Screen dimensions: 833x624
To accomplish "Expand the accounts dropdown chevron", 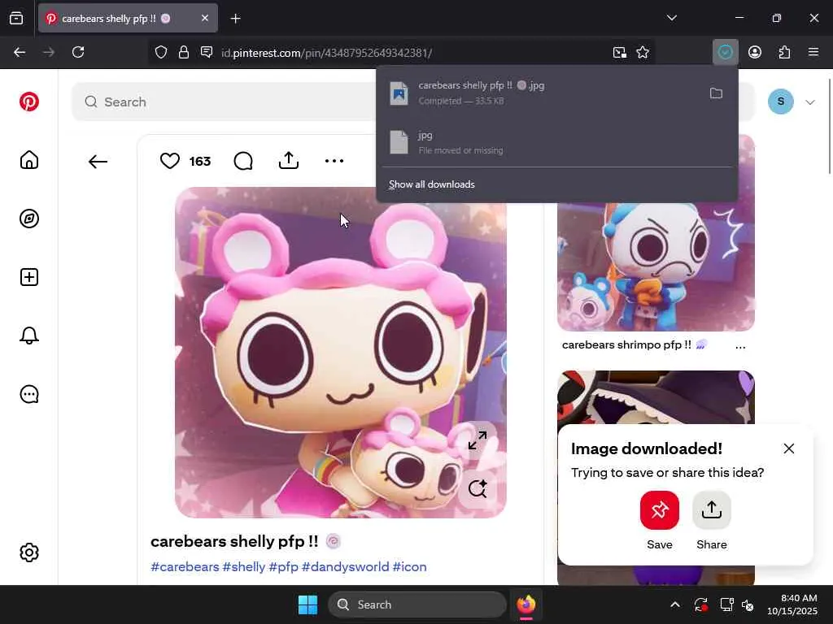I will 810,102.
